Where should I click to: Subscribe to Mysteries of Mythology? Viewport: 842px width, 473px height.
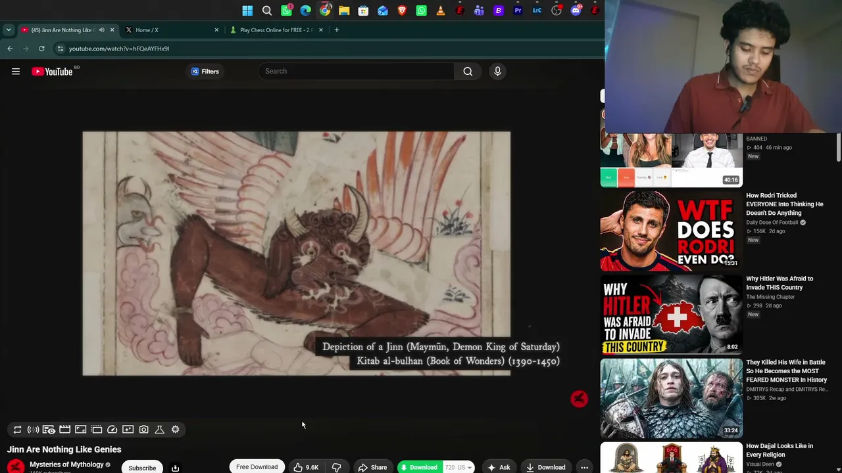click(x=142, y=468)
